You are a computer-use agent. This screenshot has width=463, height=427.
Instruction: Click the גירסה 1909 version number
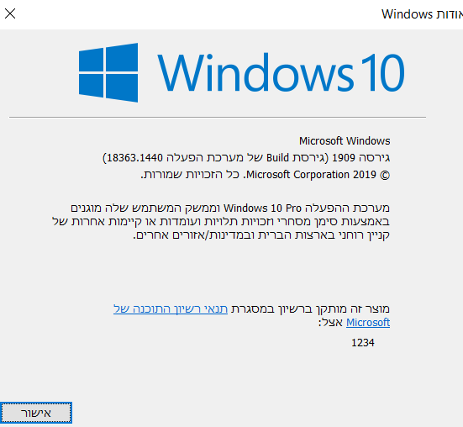360,158
